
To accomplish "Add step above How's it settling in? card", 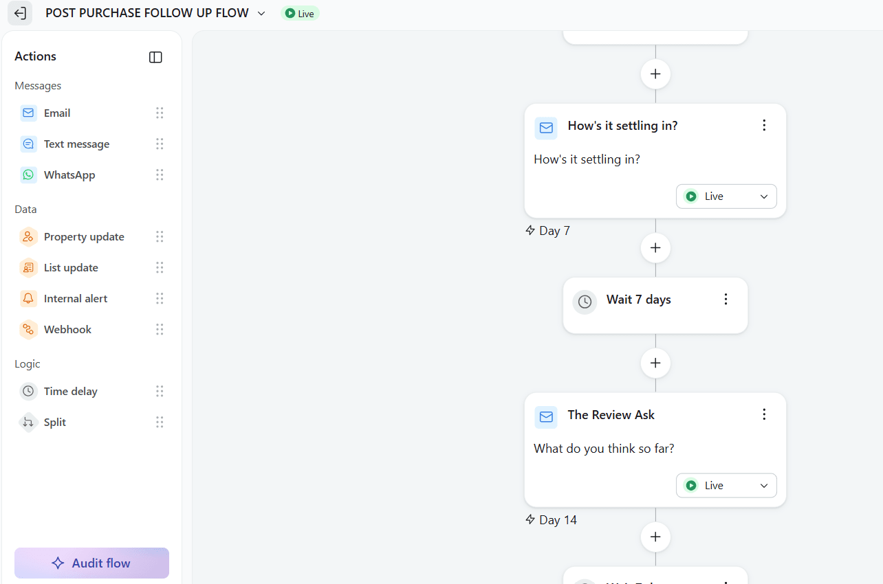I will click(x=655, y=74).
